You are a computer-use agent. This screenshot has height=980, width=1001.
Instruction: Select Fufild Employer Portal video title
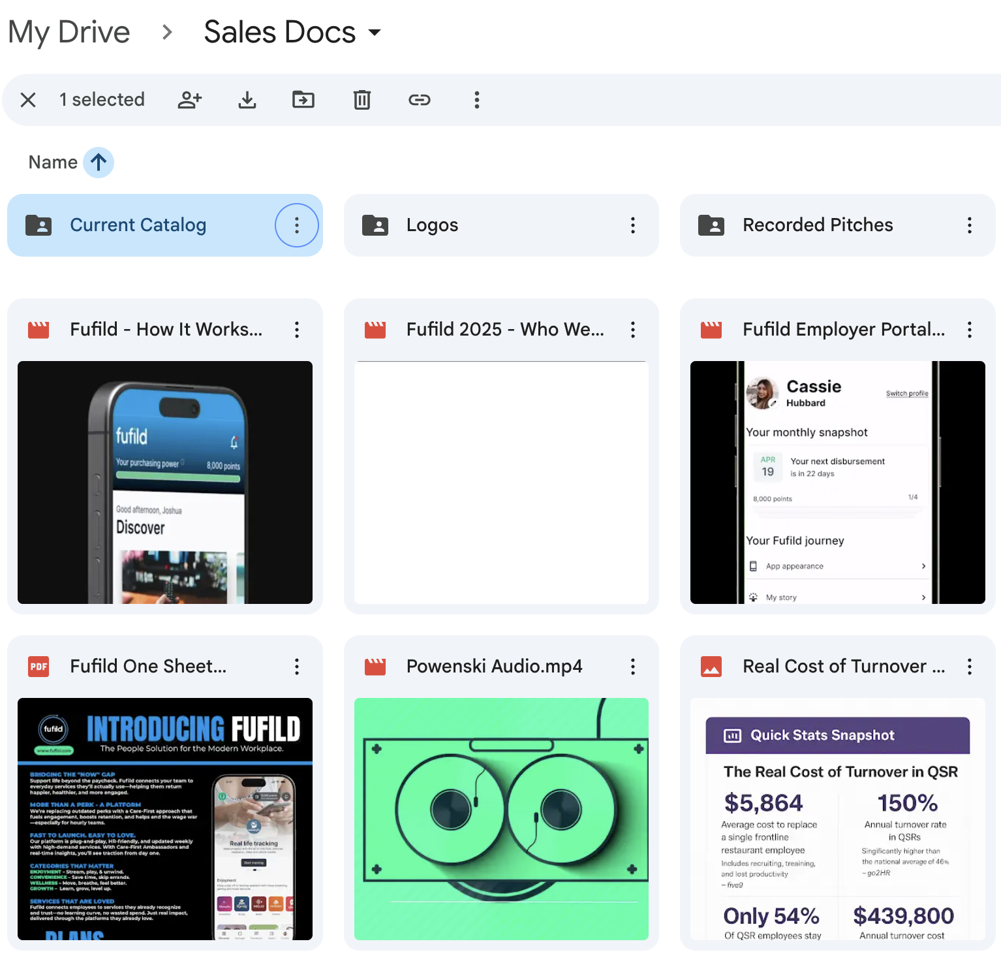tap(844, 330)
